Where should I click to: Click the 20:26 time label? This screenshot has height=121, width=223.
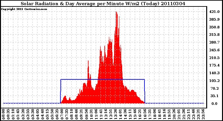[x=174, y=114]
